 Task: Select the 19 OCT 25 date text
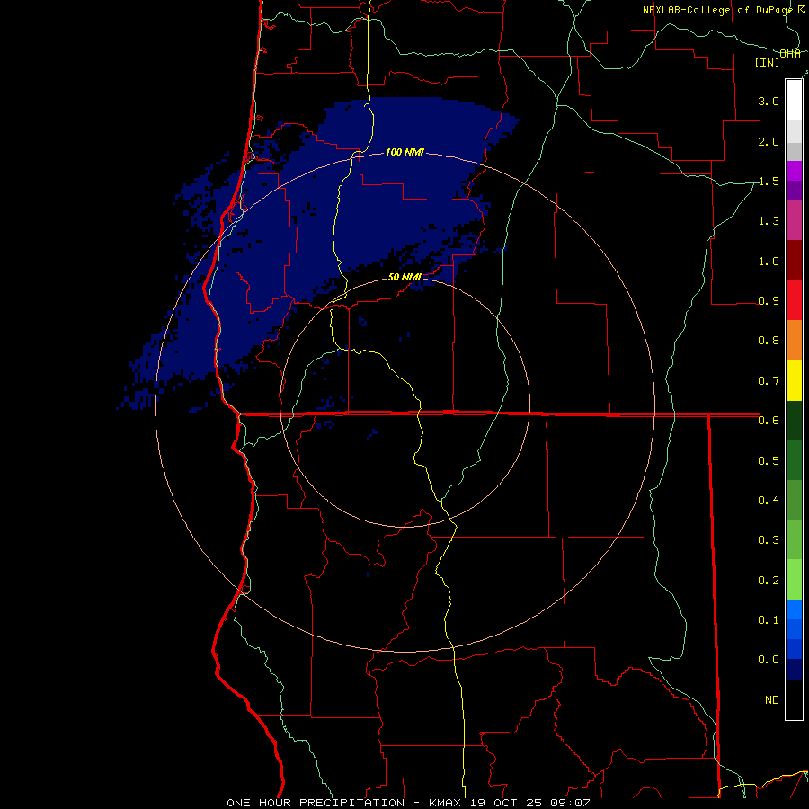click(505, 803)
